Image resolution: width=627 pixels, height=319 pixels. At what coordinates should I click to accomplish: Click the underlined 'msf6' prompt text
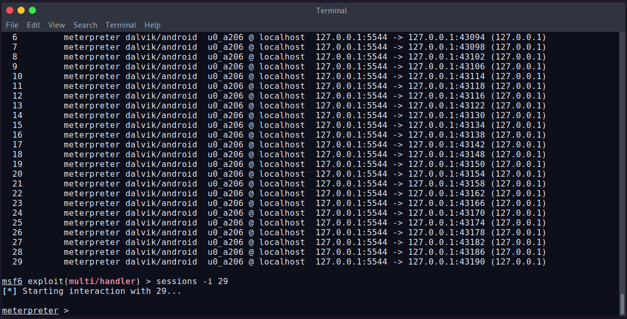point(12,281)
